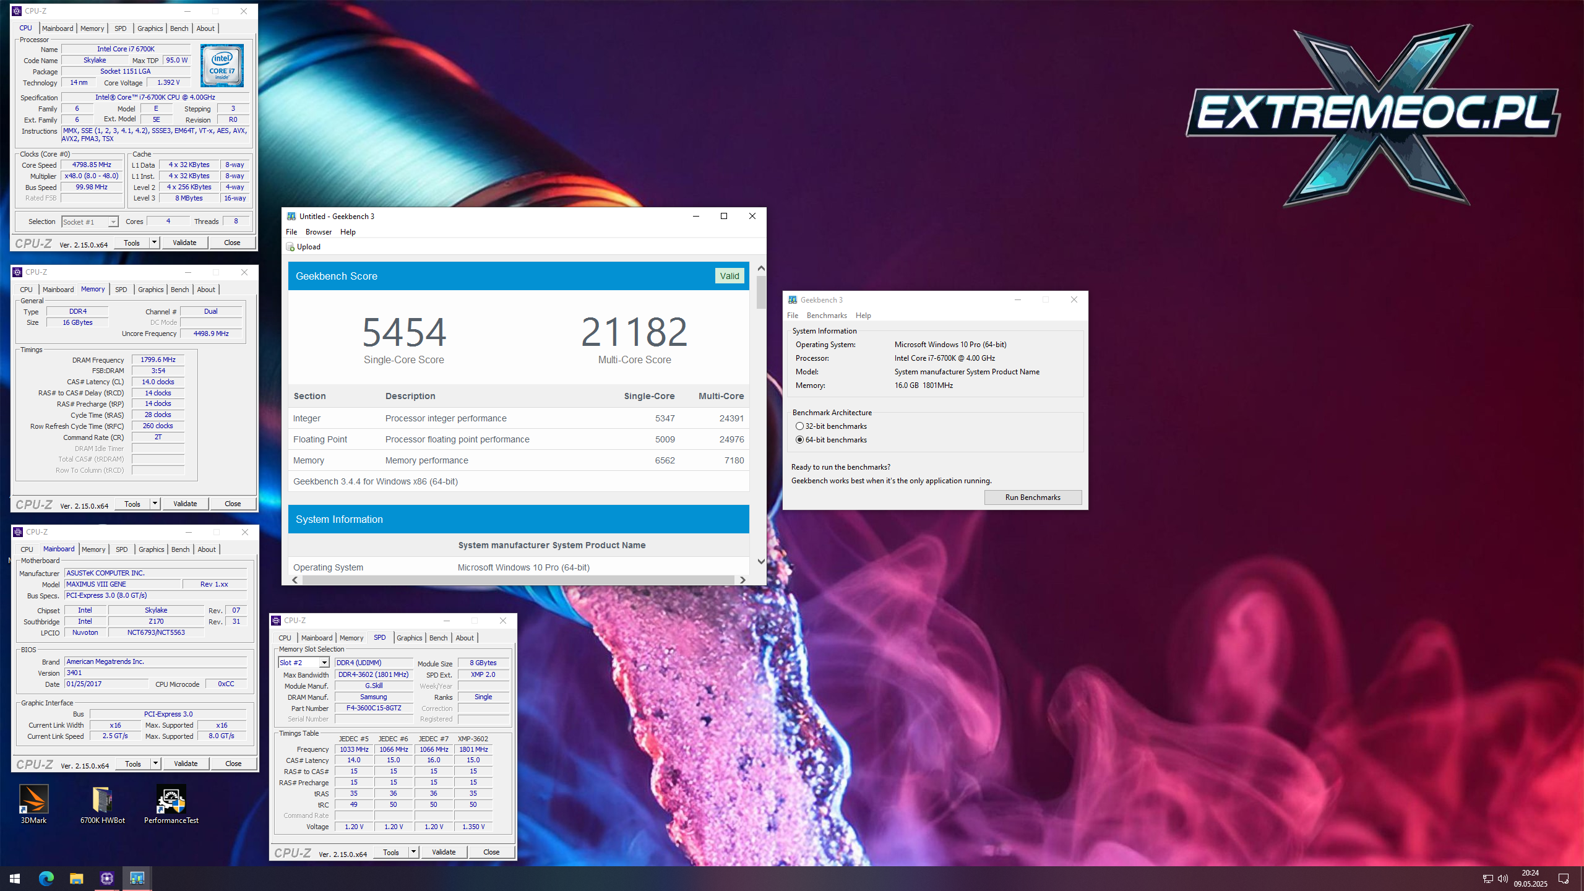Expand the Slot #2 memory slot dropdown
Screen dimensions: 1584x891
[324, 663]
